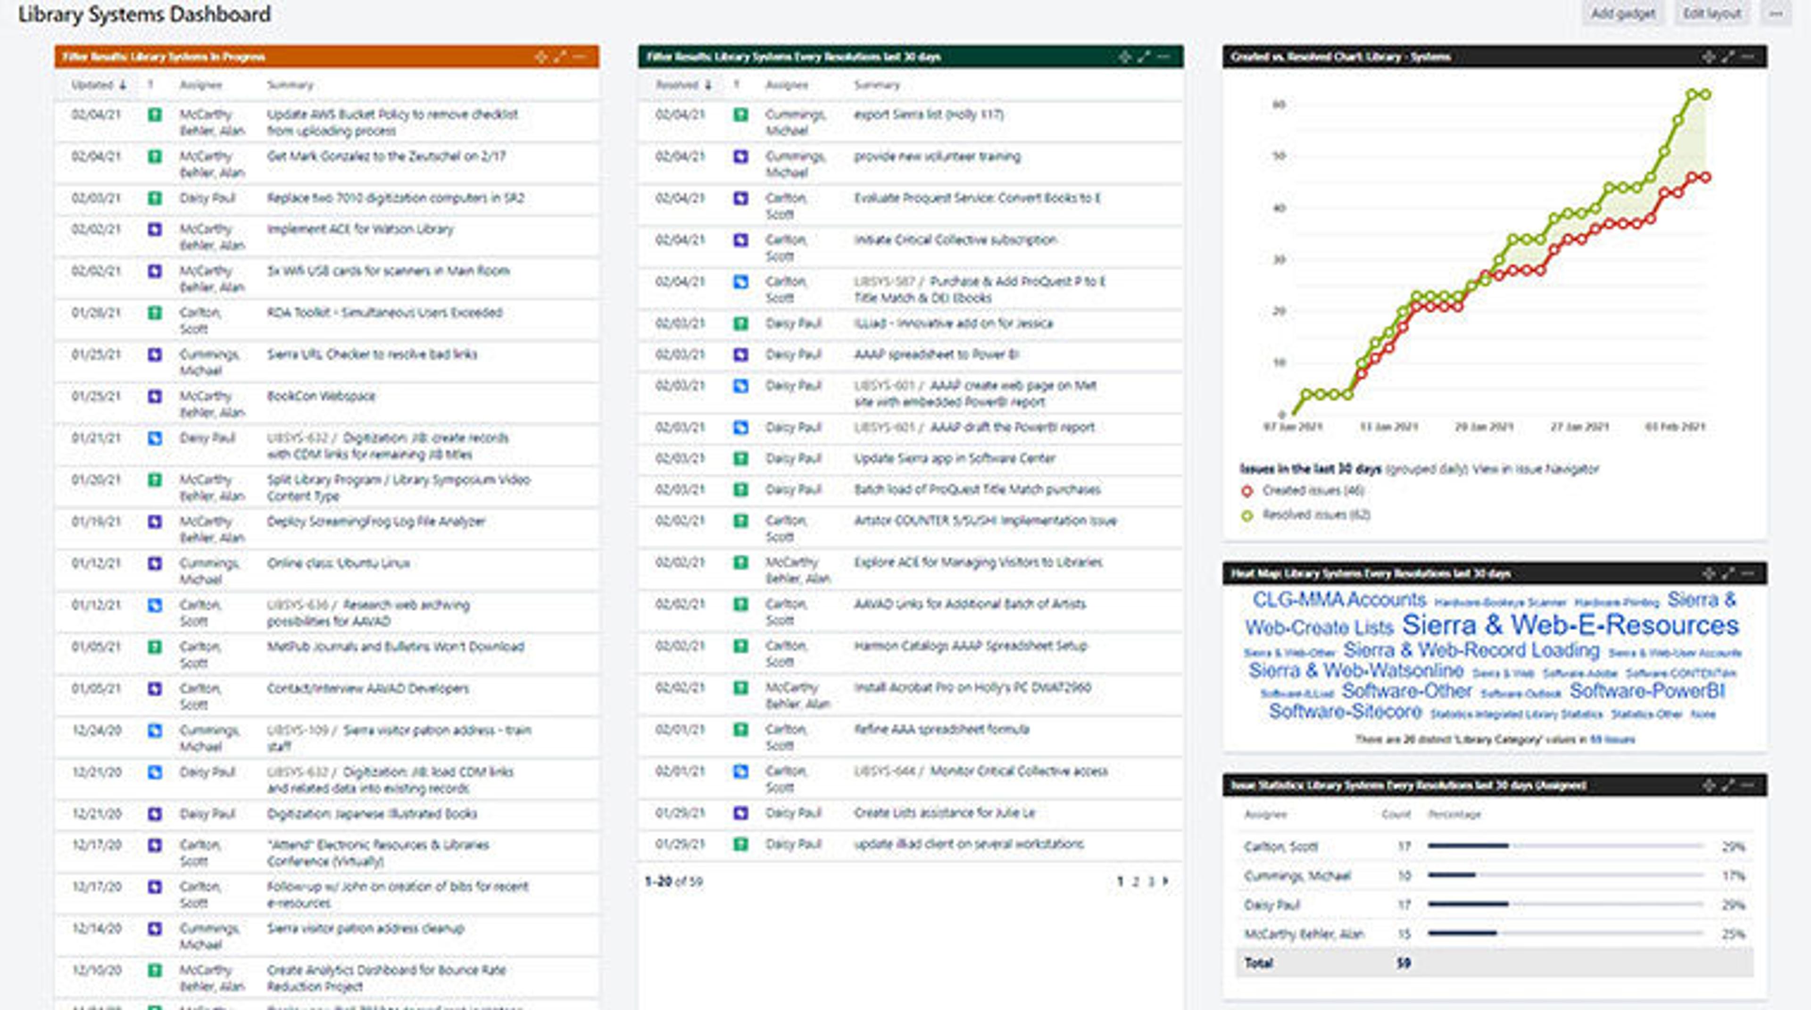Maximize the Heat Map gadget
Image resolution: width=1811 pixels, height=1010 pixels.
pyautogui.click(x=1728, y=573)
